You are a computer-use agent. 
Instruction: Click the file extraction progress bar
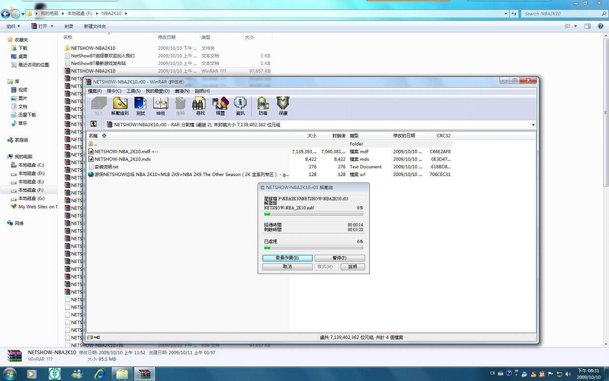click(x=313, y=214)
